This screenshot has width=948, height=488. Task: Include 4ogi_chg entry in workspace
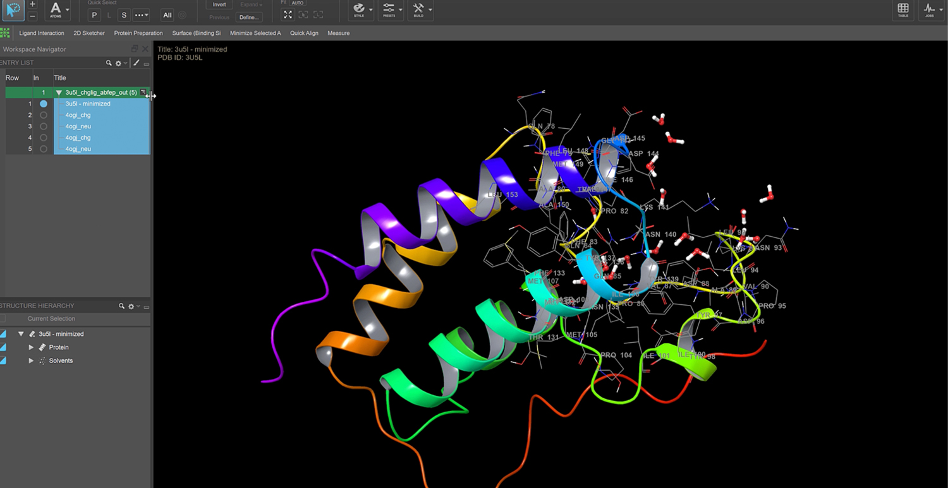44,115
